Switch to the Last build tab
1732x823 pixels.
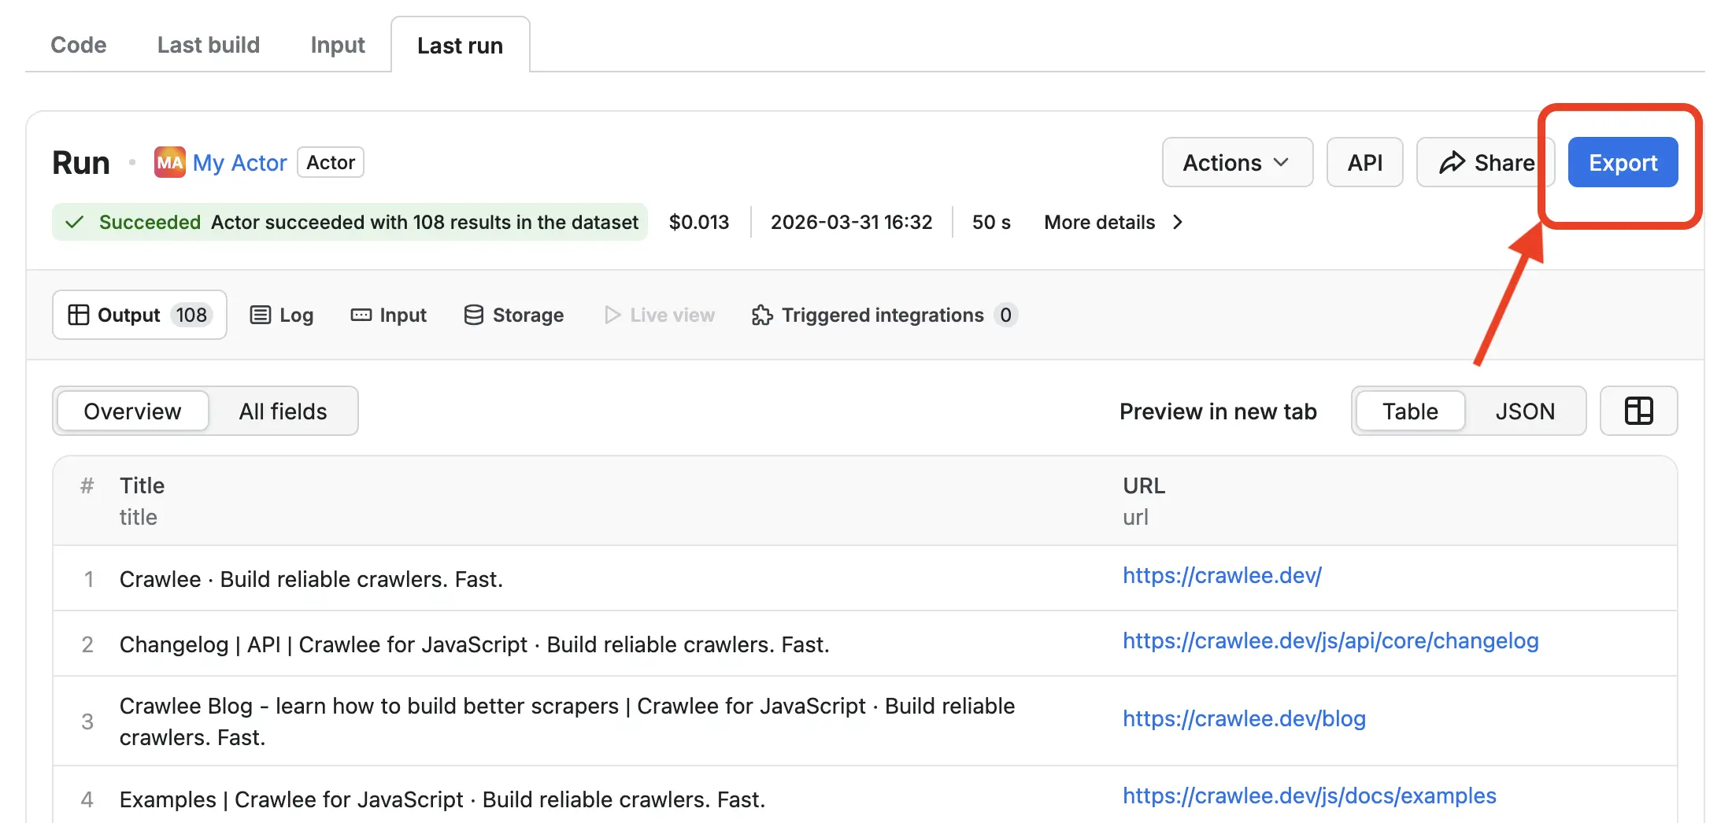coord(208,45)
